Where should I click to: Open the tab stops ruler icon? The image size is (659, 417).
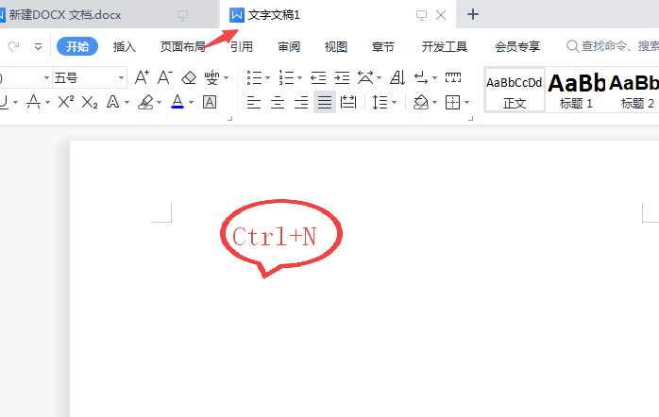click(x=453, y=77)
